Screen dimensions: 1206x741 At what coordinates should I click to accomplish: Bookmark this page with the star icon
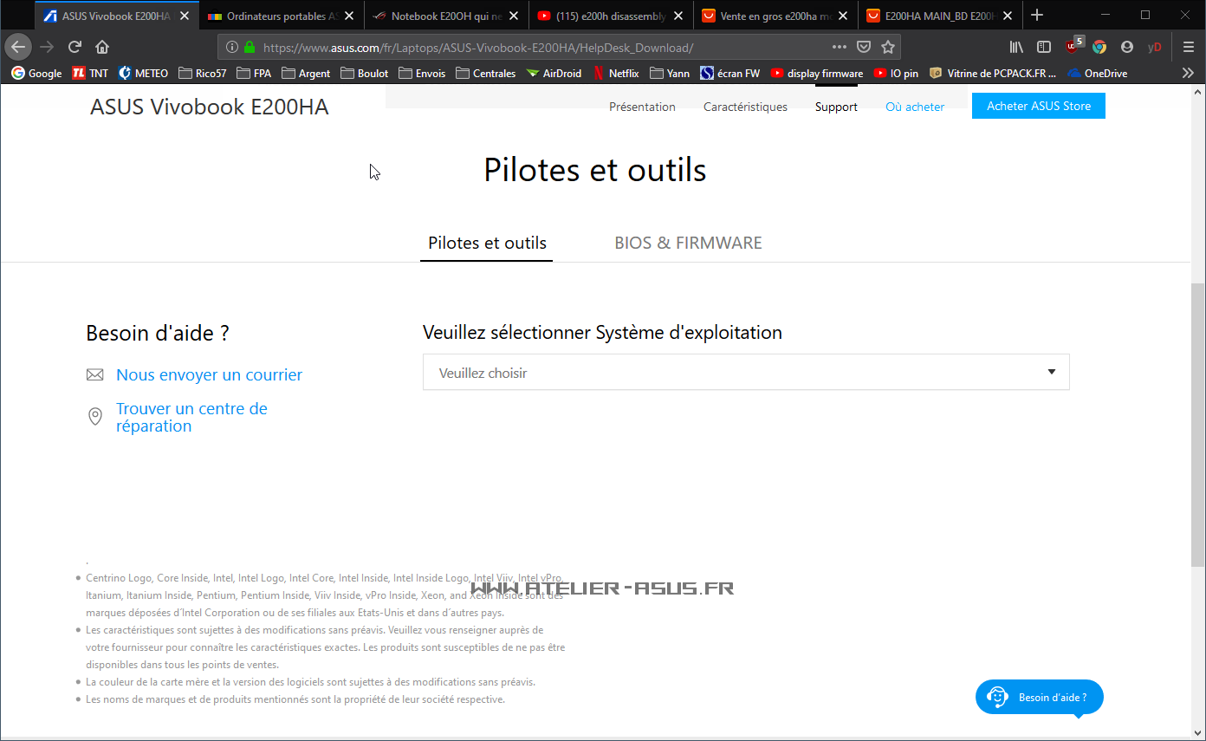pos(887,47)
